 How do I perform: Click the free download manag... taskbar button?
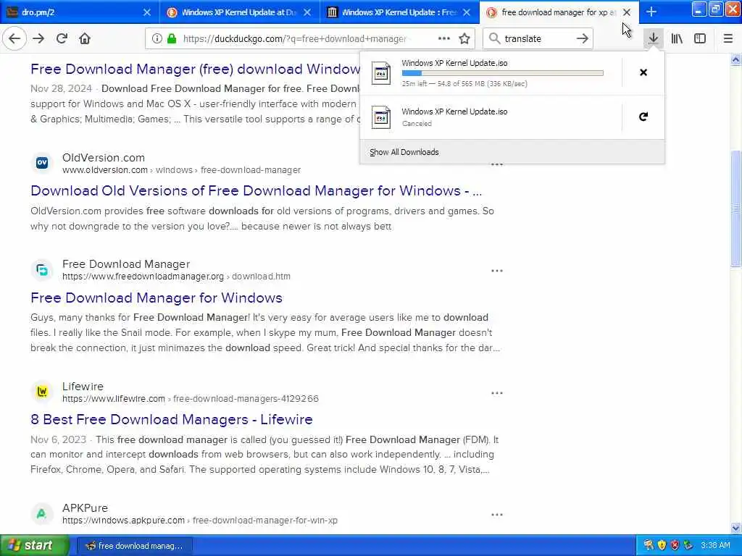[x=134, y=546]
